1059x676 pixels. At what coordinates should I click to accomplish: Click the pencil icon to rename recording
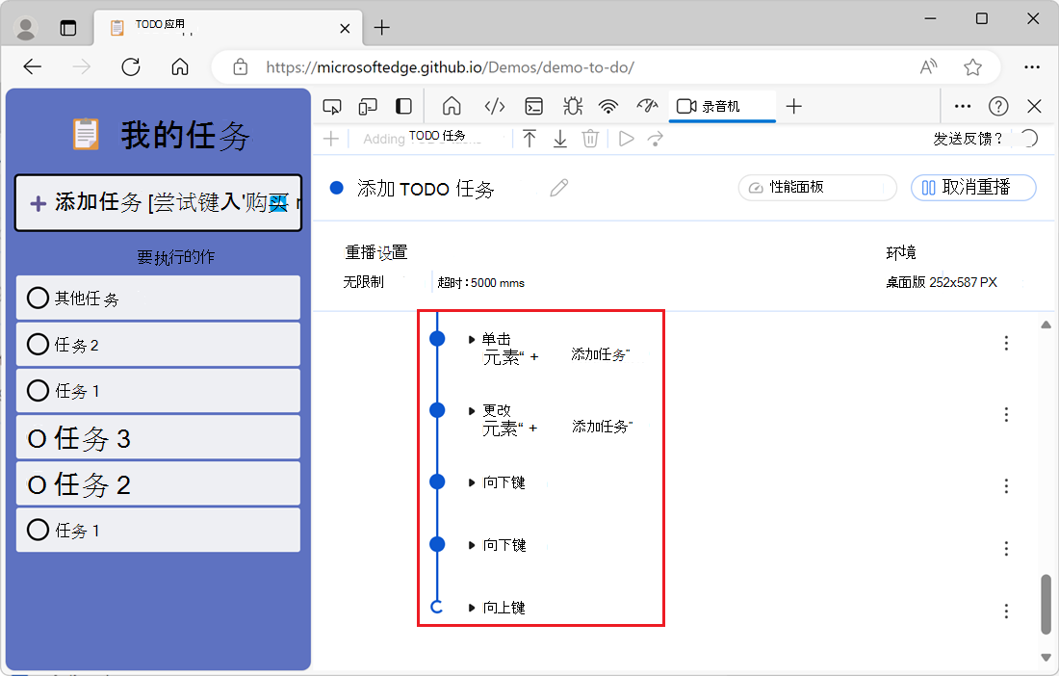[559, 188]
